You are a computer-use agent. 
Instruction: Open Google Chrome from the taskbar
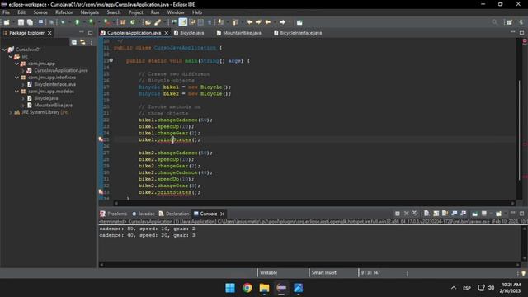point(247,288)
